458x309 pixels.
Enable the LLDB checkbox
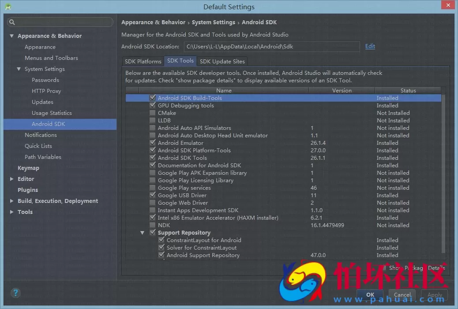click(x=152, y=120)
